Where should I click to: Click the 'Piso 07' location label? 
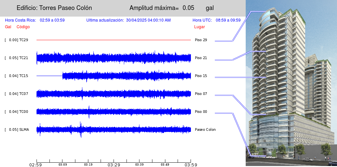click(201, 94)
